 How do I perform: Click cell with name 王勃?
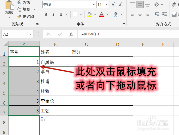[55, 111]
